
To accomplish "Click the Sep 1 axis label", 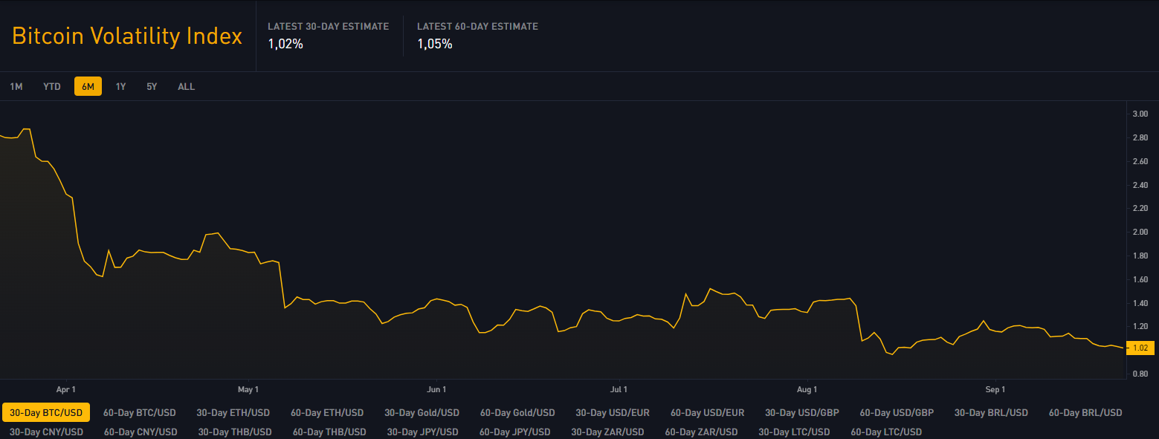I will click(995, 389).
